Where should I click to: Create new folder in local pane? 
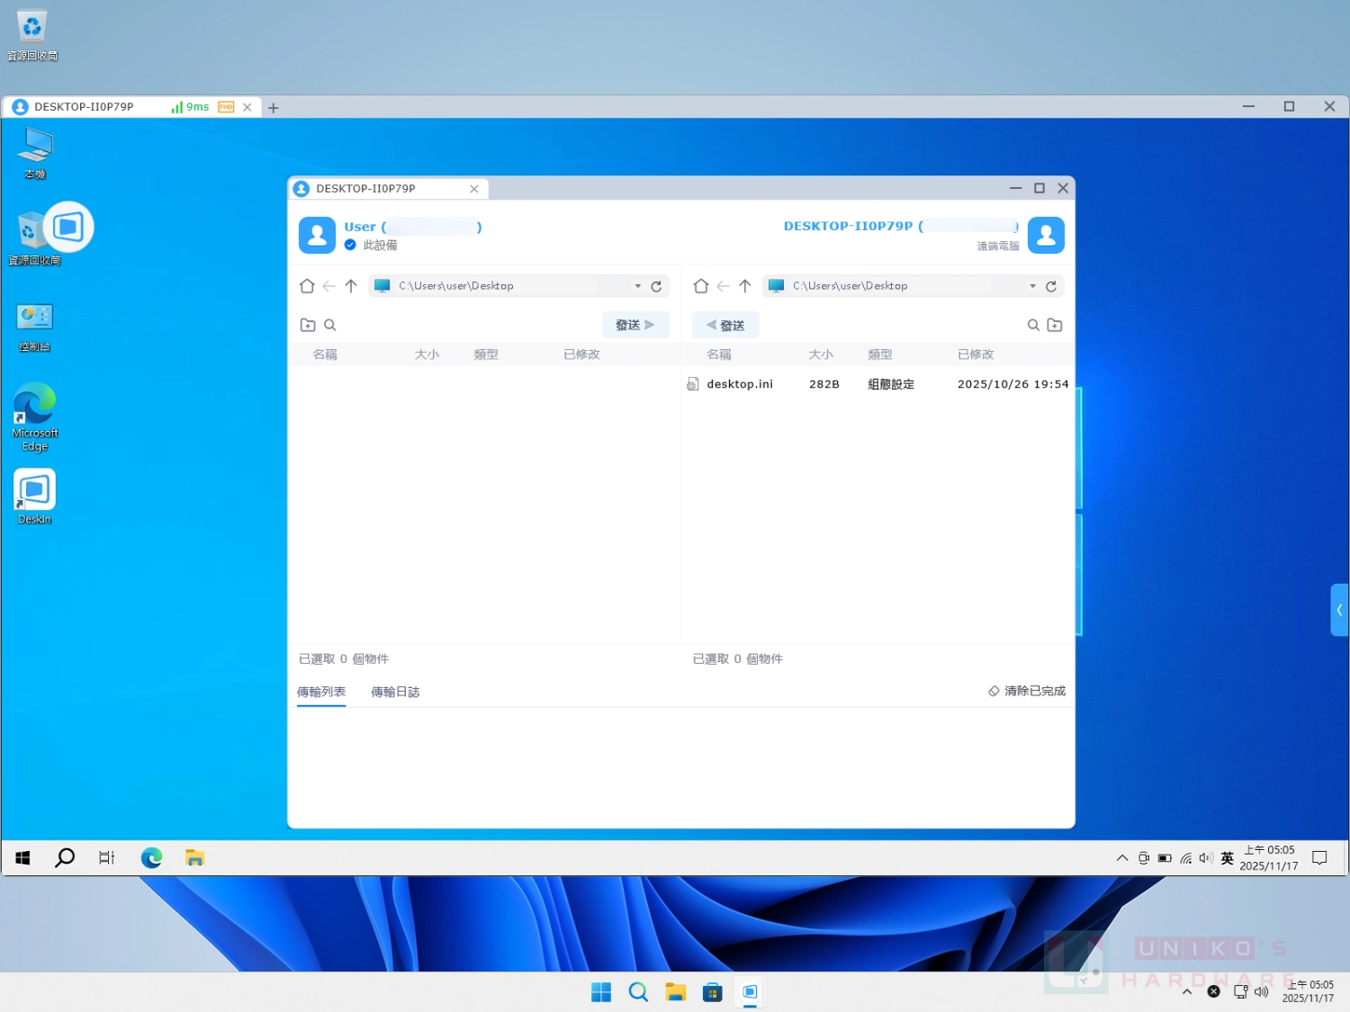click(x=308, y=325)
